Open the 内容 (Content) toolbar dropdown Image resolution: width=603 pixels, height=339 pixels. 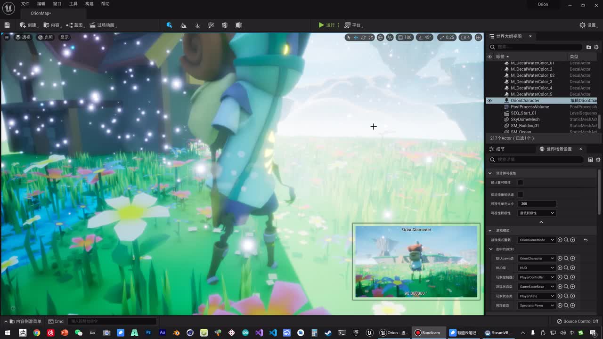(x=51, y=25)
